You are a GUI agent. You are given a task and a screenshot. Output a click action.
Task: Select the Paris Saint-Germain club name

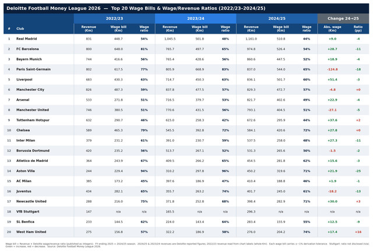coord(34,69)
